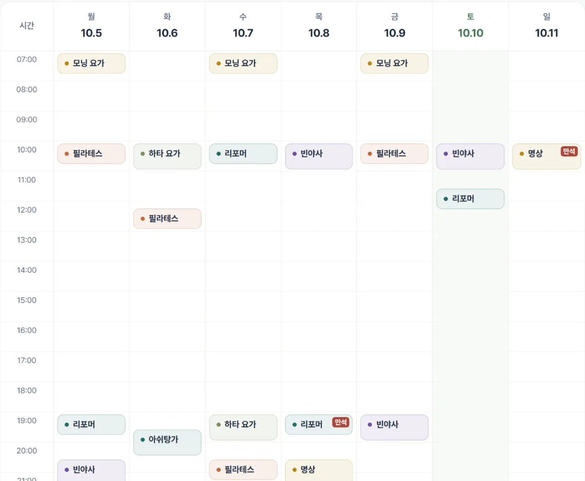Viewport: 585px width, 481px height.
Task: Open Saturday 10:00 빈야사 class
Action: pyautogui.click(x=471, y=156)
